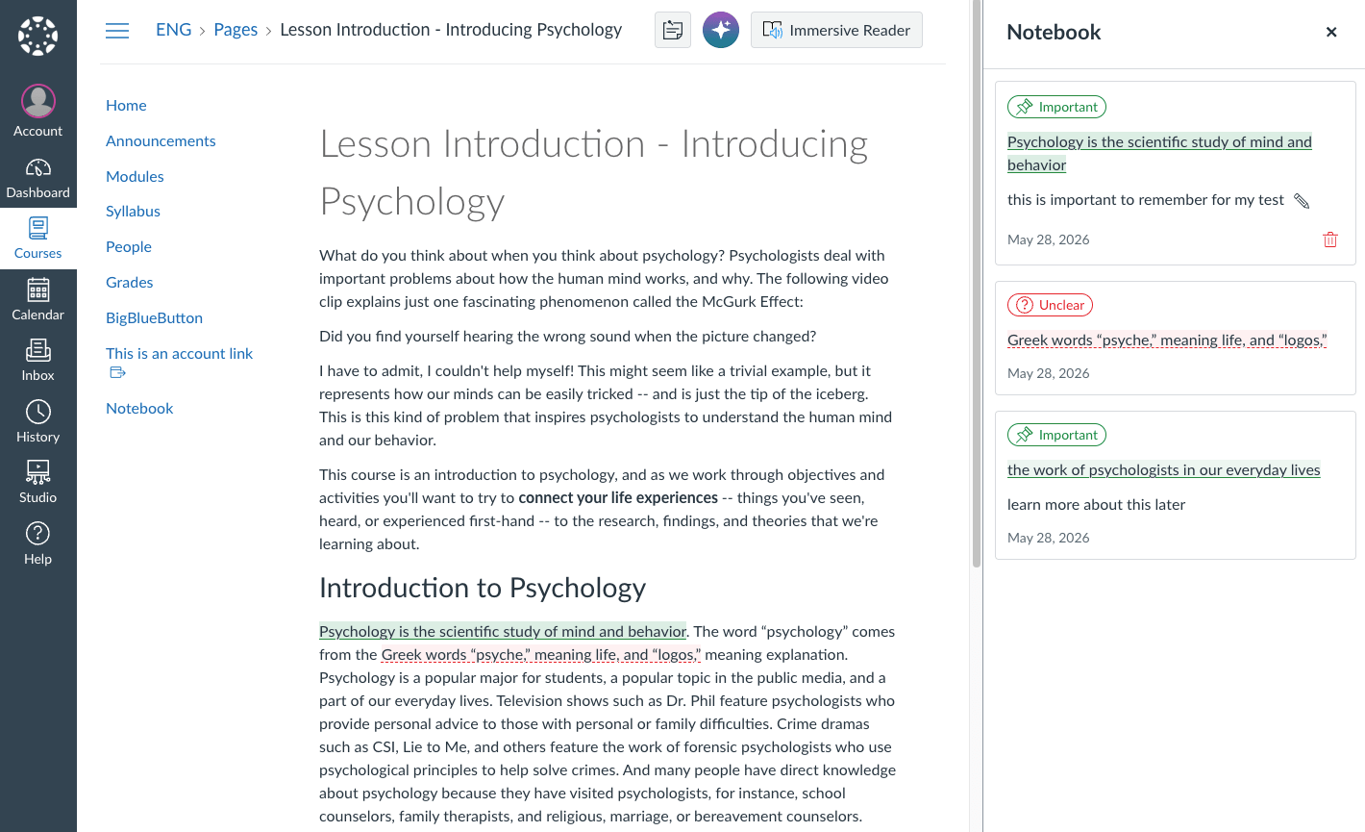Open the Canvas logo home icon

tap(37, 37)
